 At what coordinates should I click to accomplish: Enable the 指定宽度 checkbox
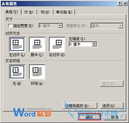click(10, 26)
